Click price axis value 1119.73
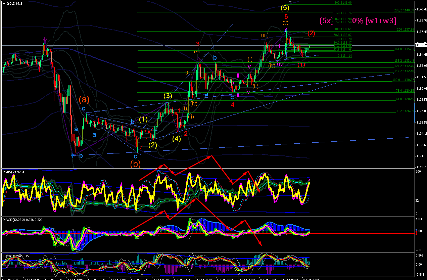The height and width of the screenshot is (280, 427). pyautogui.click(x=421, y=167)
